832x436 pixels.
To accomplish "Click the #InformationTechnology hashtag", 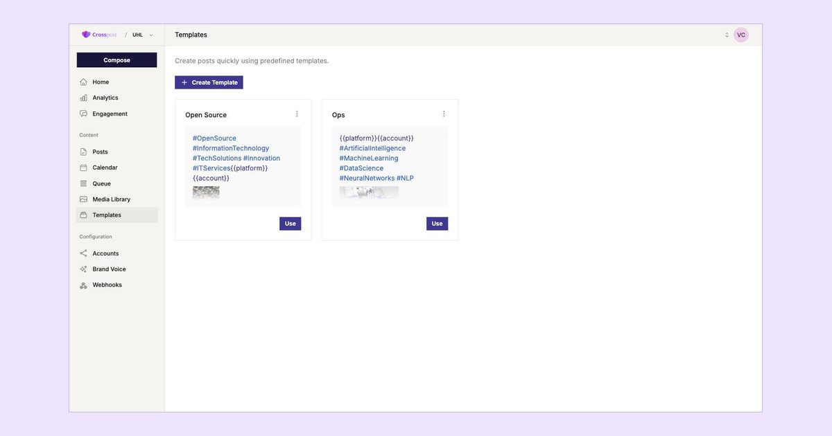I will pos(231,148).
